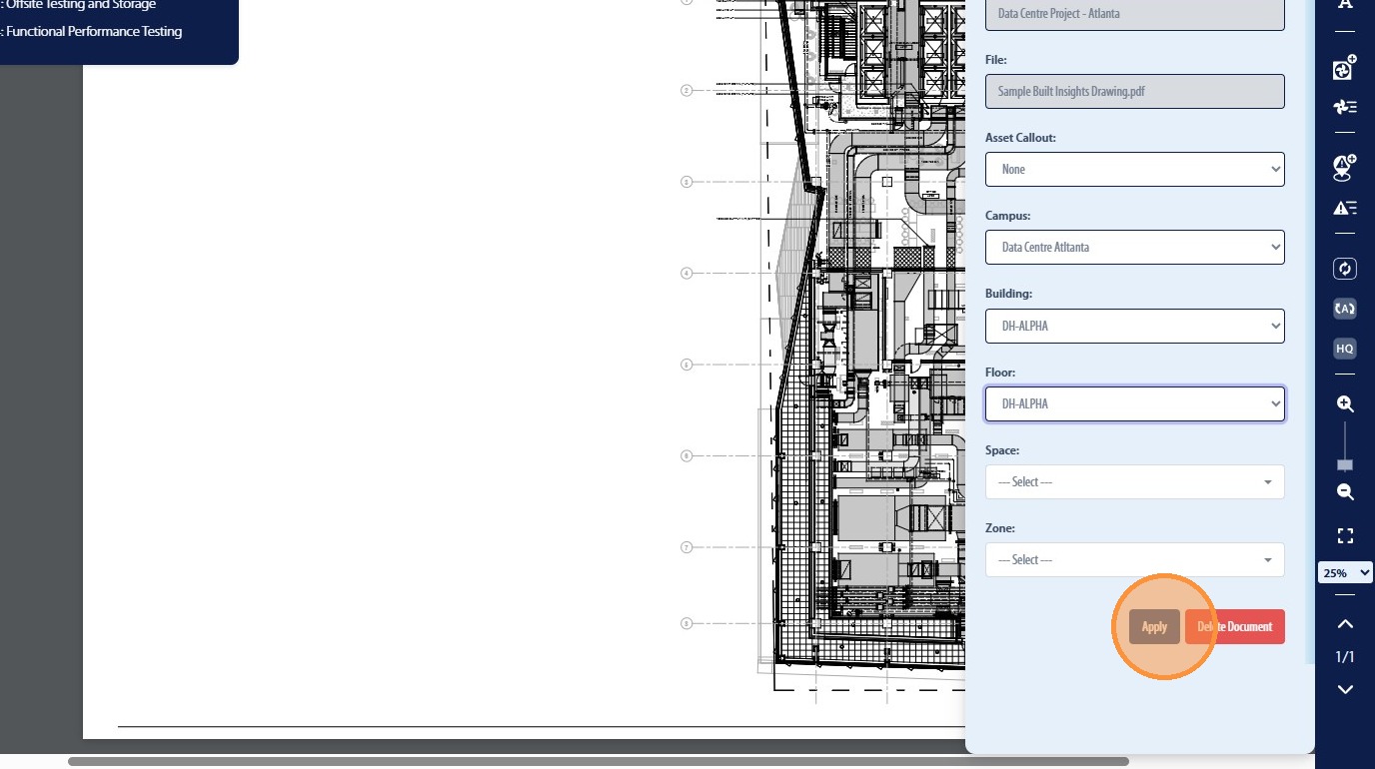Click the refresh sync icon
This screenshot has width=1375, height=769.
tap(1345, 269)
